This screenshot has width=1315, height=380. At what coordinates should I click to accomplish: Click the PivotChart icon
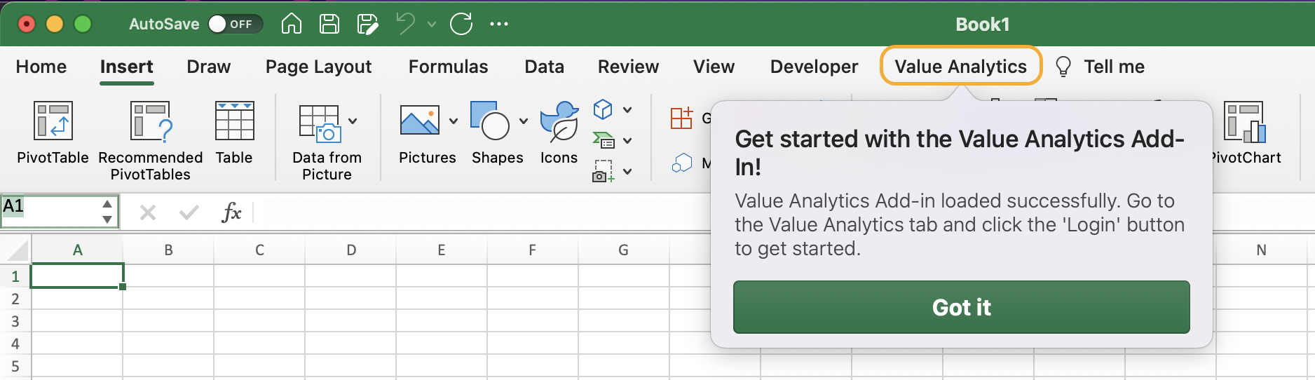click(x=1245, y=122)
